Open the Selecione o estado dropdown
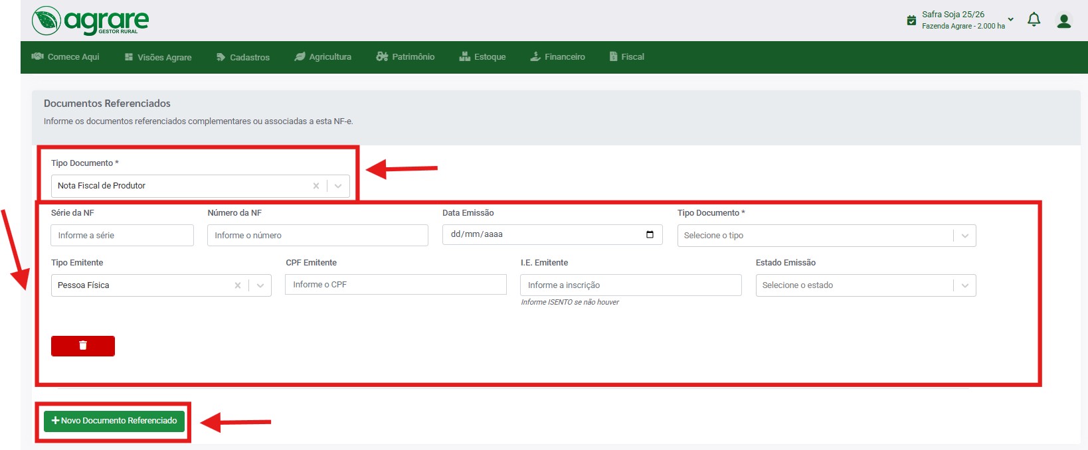 tap(865, 285)
